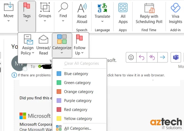Open All Apps in the ribbon

(x=123, y=14)
